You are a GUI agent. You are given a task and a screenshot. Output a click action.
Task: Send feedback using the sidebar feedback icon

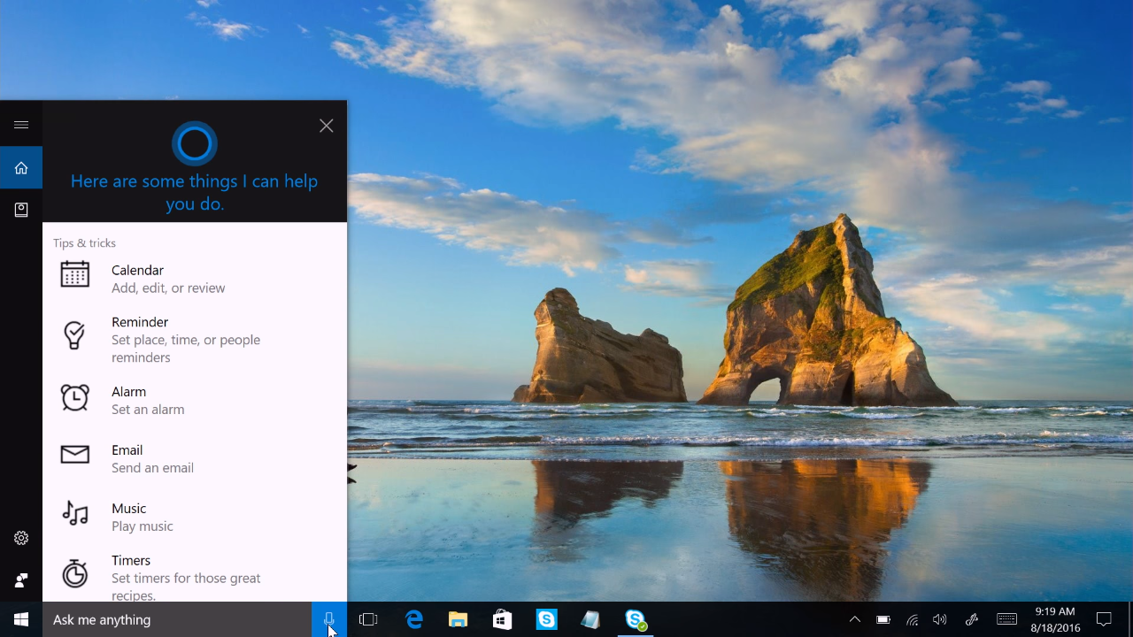[x=21, y=579]
